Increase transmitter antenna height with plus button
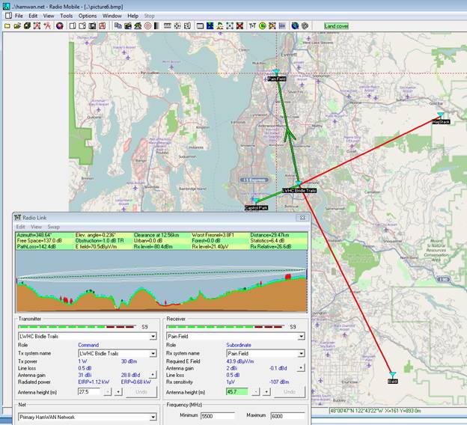This screenshot has height=425, width=467. [118, 392]
